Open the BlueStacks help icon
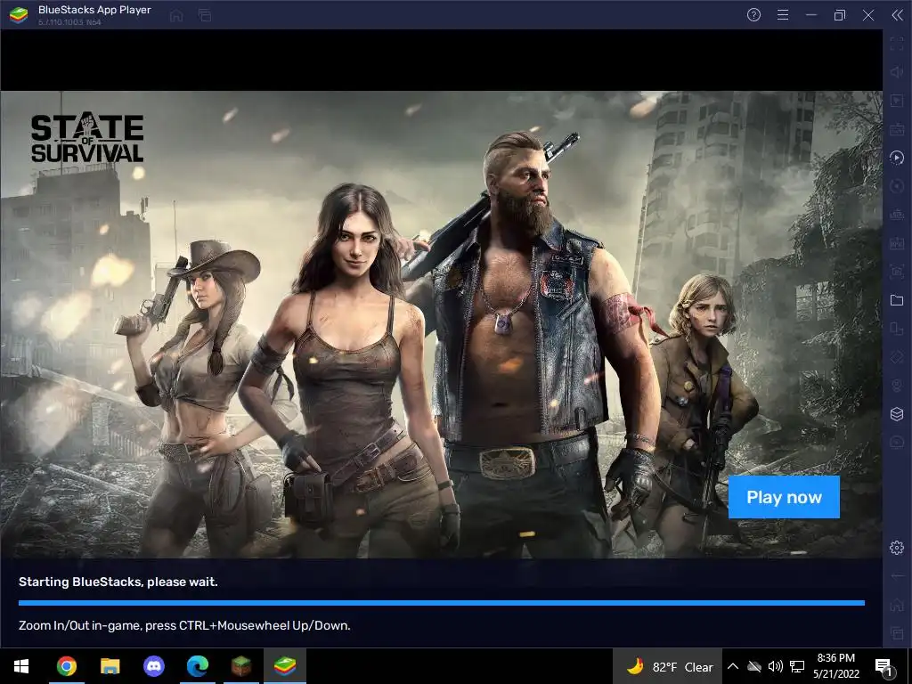 pyautogui.click(x=753, y=15)
